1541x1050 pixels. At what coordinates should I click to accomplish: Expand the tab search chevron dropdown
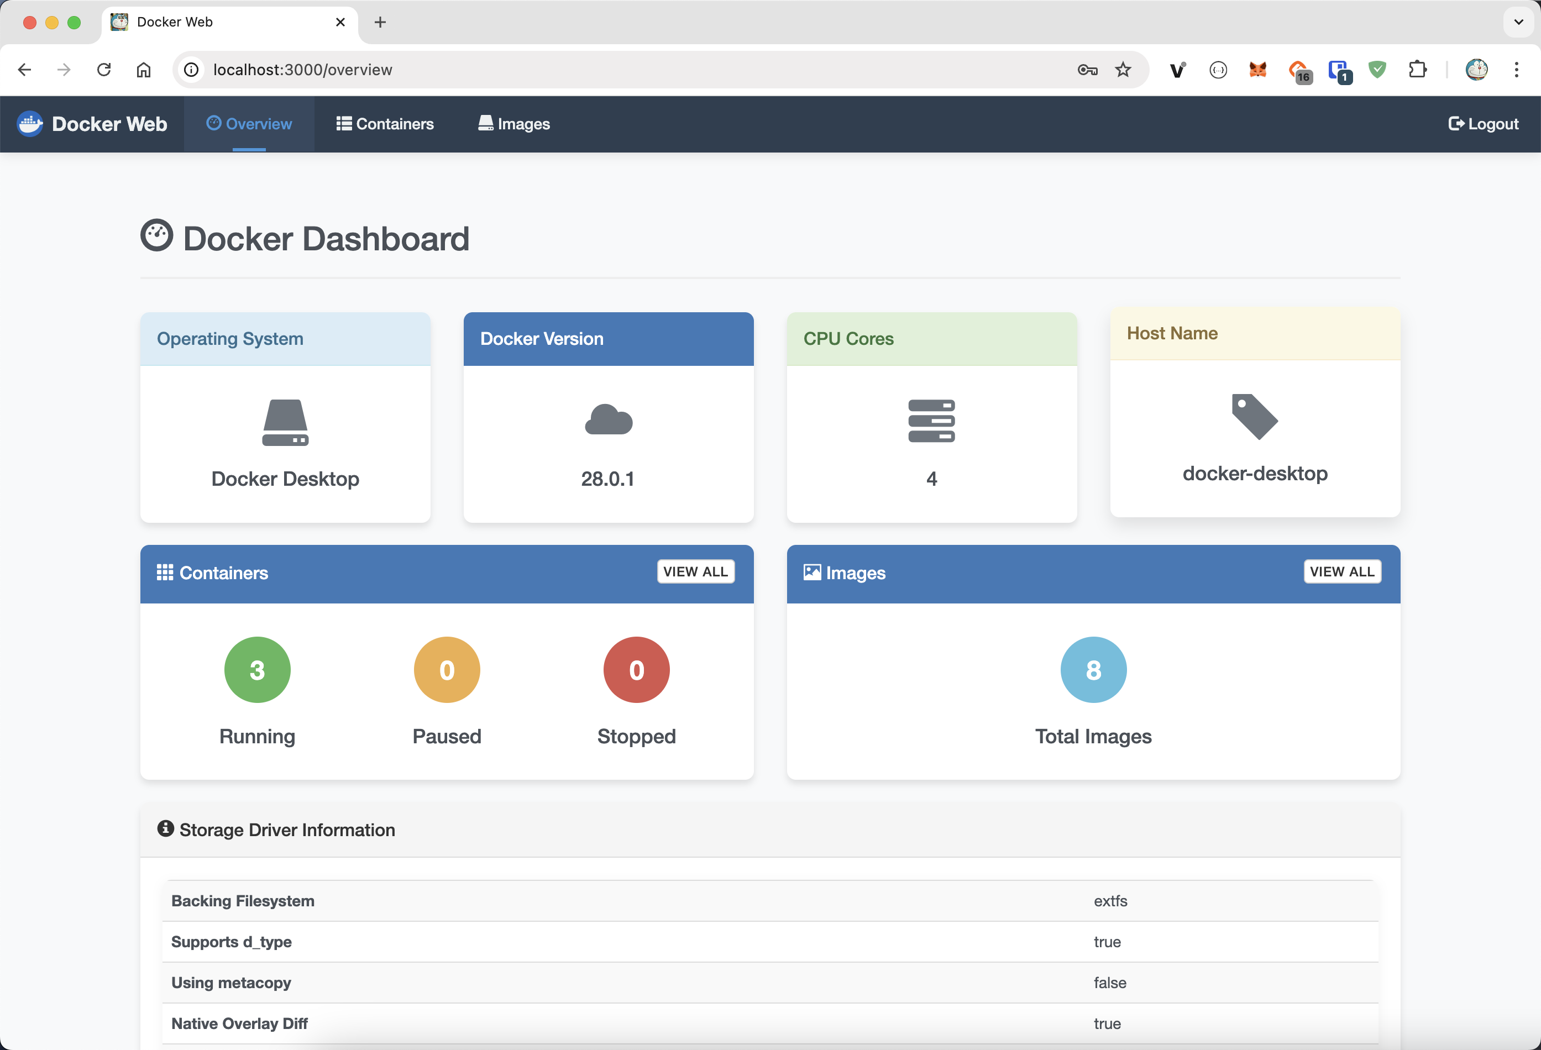[x=1518, y=22]
